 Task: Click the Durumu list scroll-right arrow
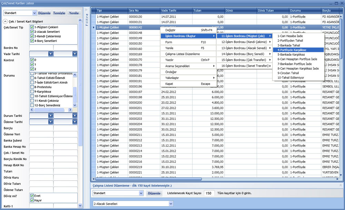click(70, 110)
